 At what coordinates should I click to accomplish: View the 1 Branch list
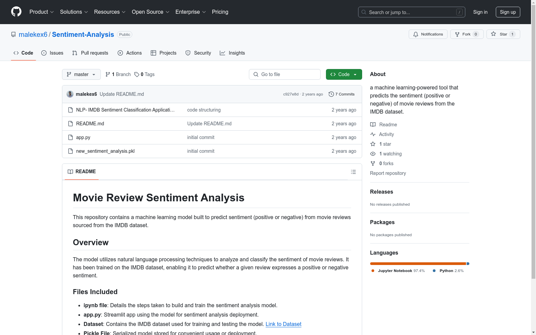click(x=118, y=74)
